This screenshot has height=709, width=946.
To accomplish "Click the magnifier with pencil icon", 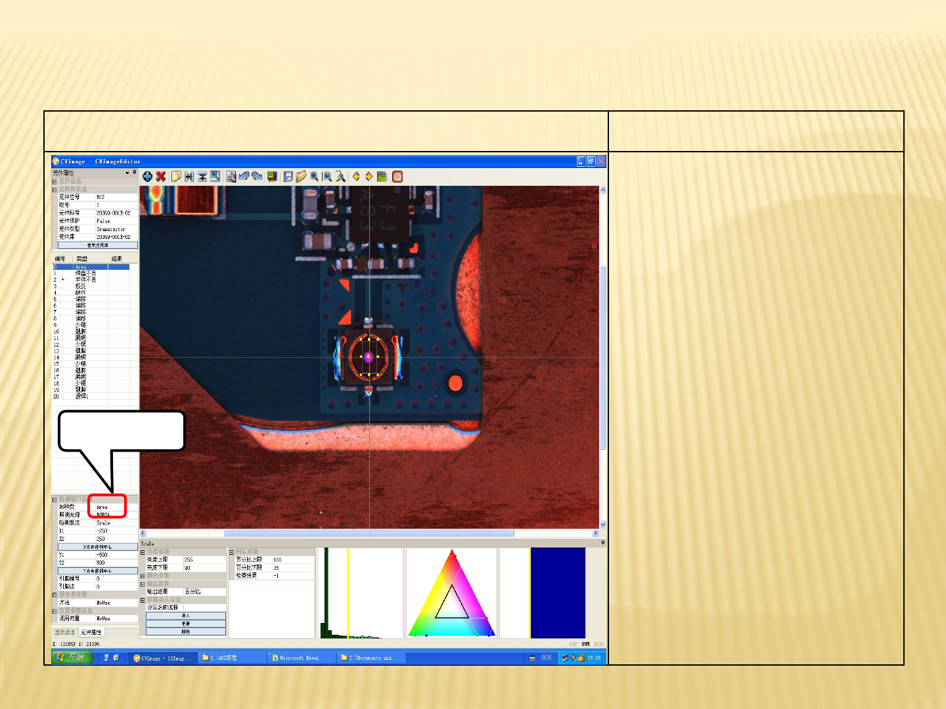I will 340,177.
